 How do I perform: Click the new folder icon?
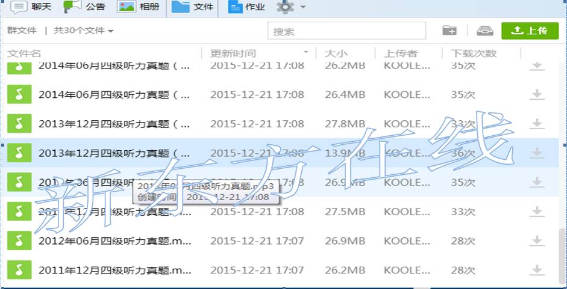[450, 31]
